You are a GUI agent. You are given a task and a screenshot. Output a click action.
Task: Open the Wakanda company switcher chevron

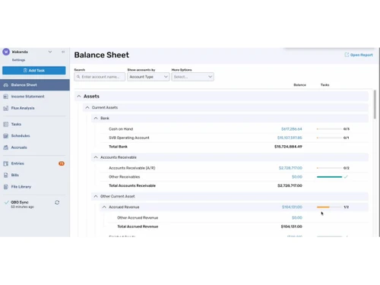[x=50, y=52]
